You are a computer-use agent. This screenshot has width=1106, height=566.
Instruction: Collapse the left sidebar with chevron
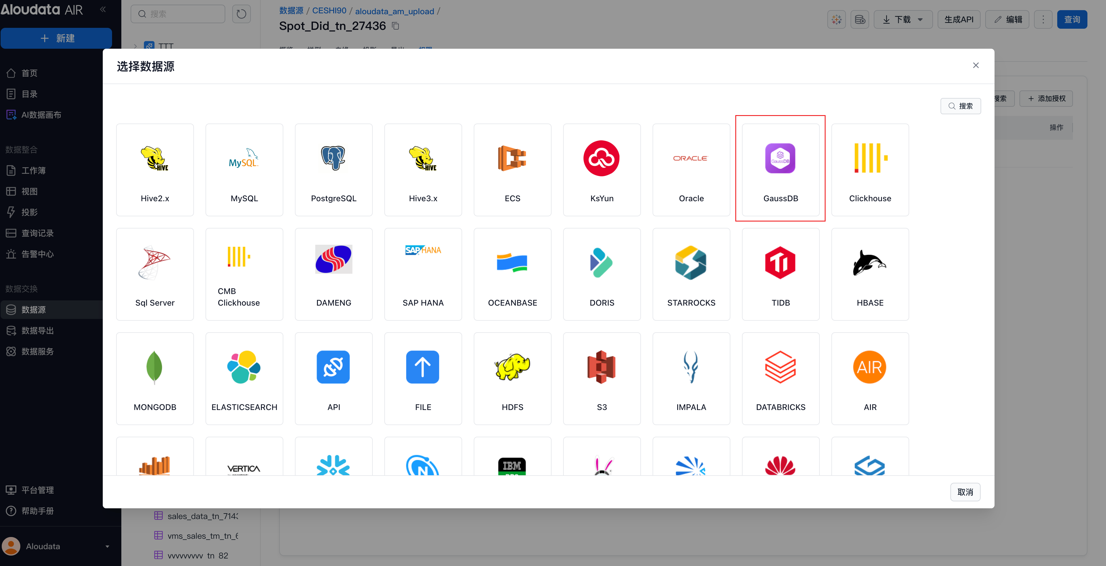[x=102, y=9]
